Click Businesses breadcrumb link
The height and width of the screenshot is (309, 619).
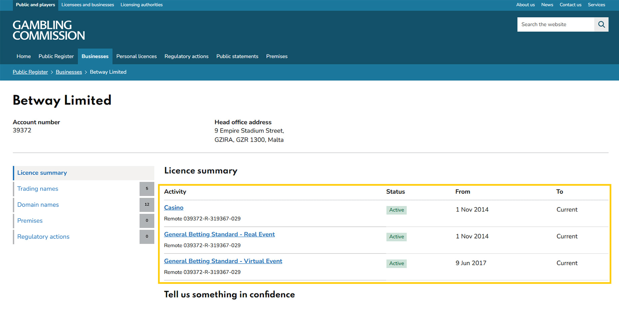69,72
